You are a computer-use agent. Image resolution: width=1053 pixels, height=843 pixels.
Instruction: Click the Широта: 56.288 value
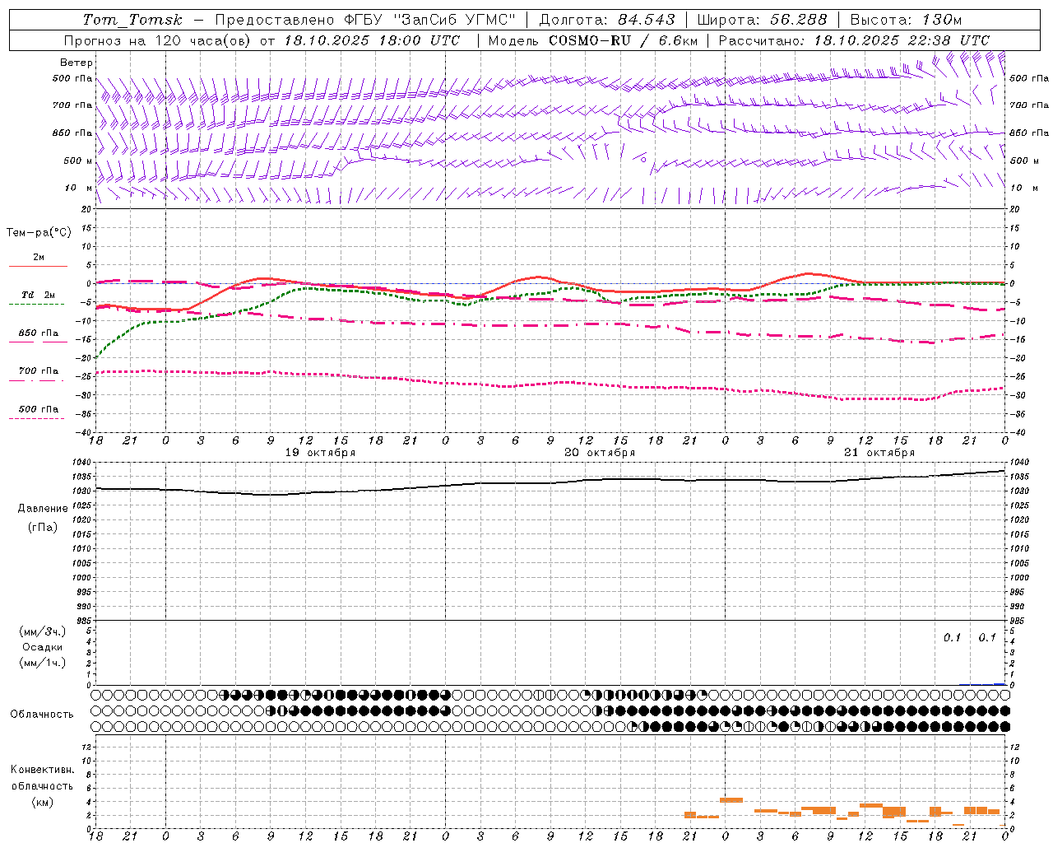(x=762, y=20)
